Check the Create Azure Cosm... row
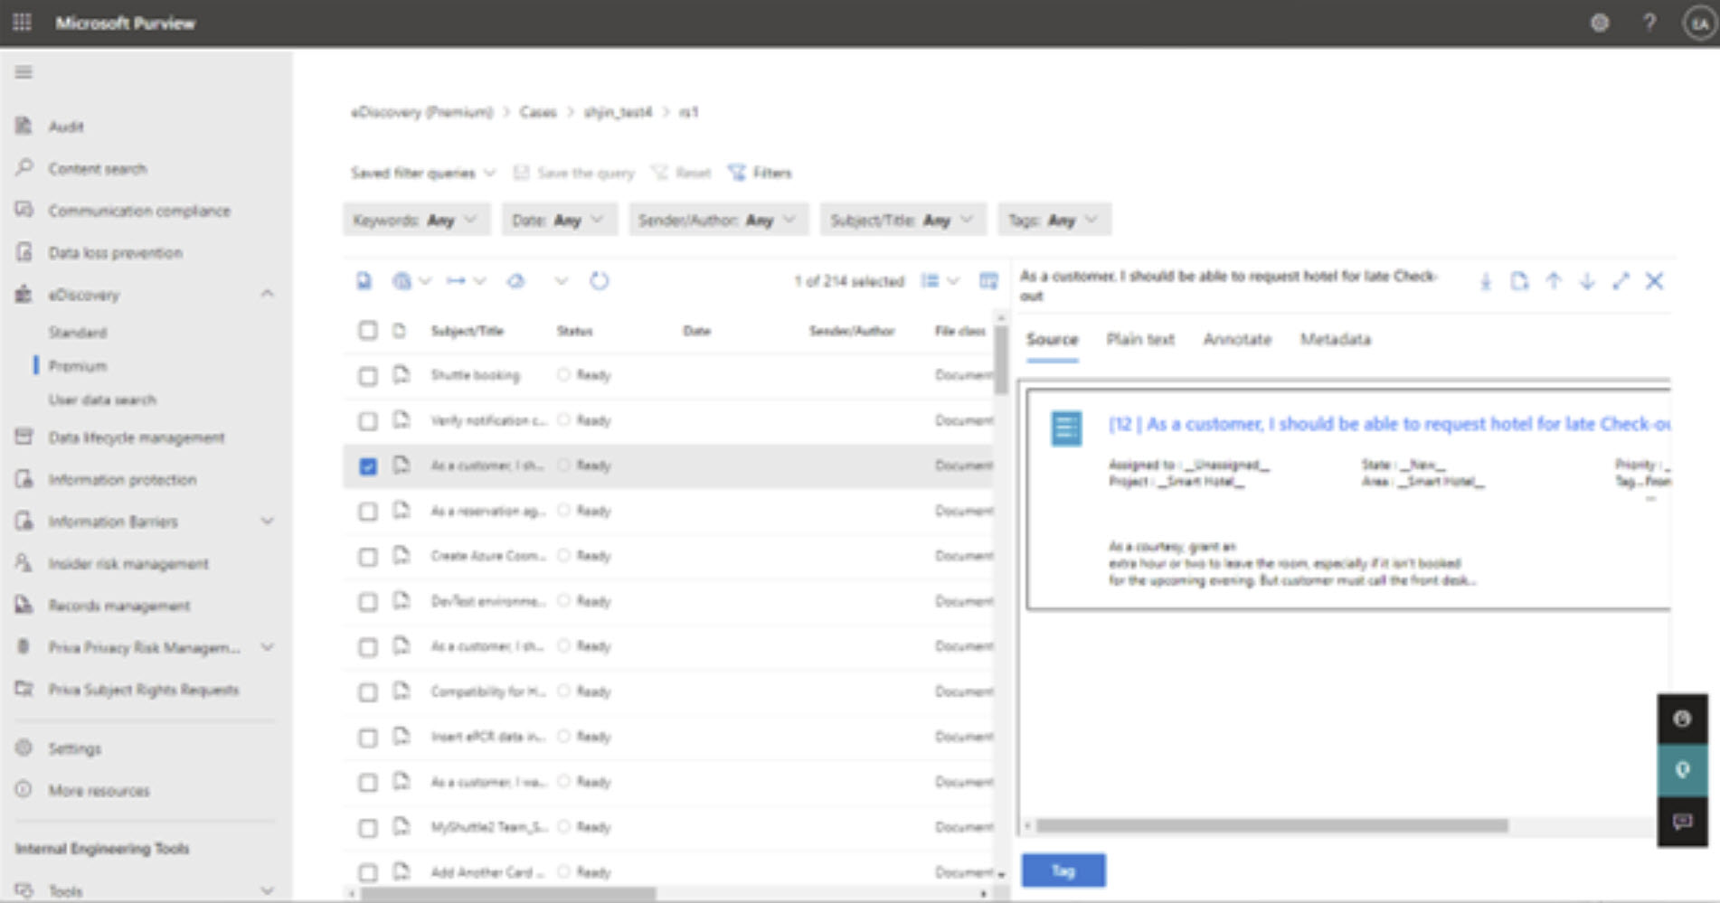 pyautogui.click(x=368, y=557)
